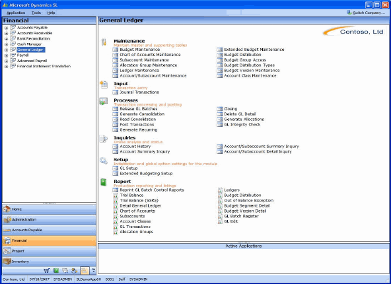The height and width of the screenshot is (284, 391).
Task: Click the icon beside Journal Transactions
Action: [x=115, y=92]
